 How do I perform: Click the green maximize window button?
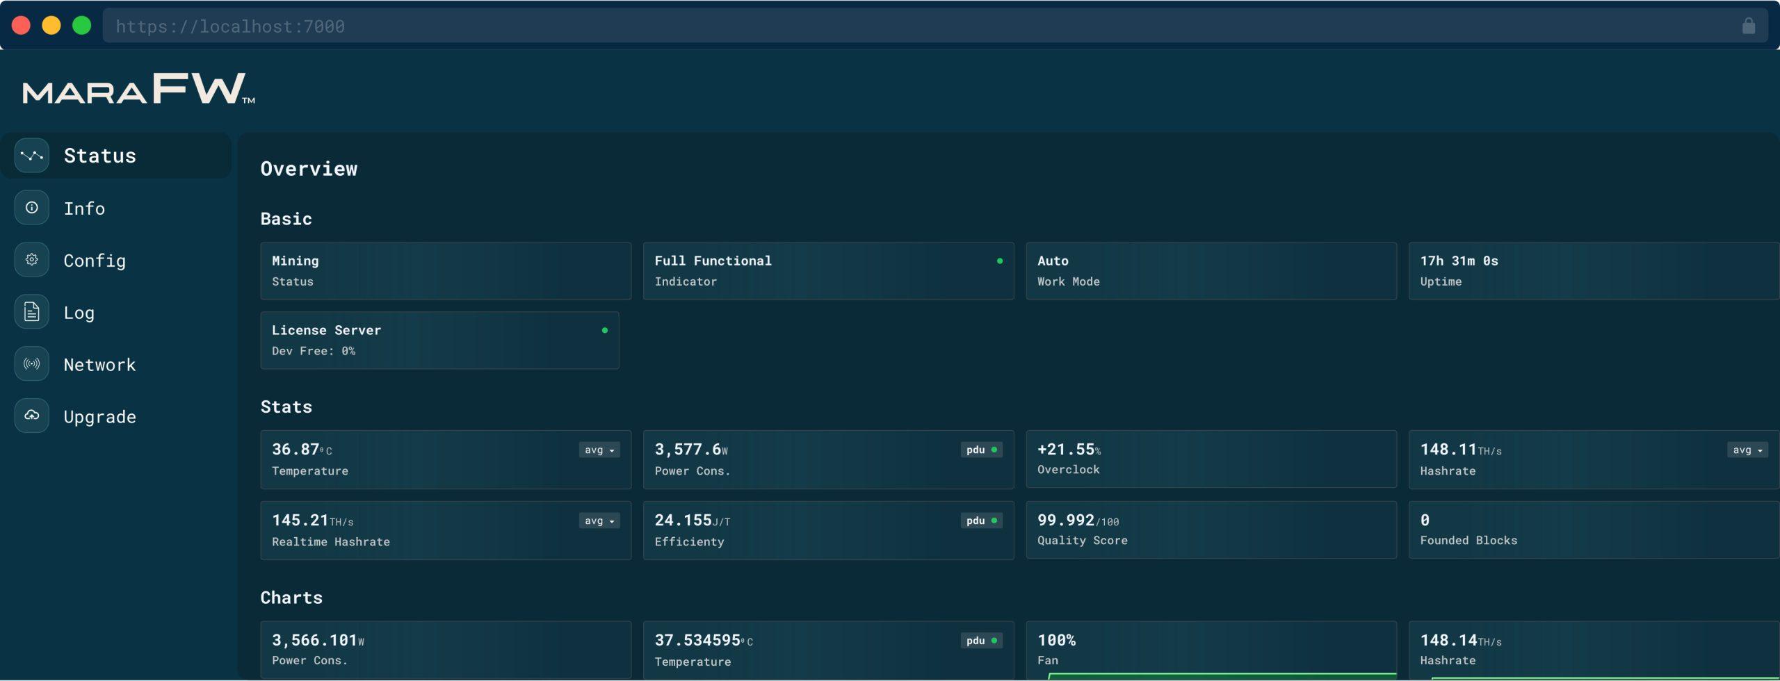click(x=82, y=26)
